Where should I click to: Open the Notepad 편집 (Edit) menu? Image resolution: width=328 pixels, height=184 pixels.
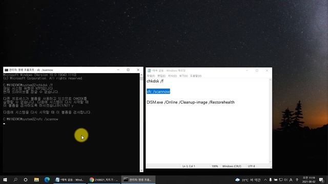(161, 76)
